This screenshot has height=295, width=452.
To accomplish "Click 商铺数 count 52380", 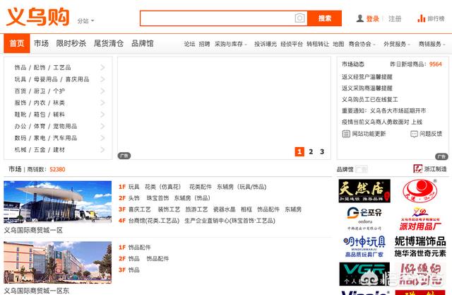I will pos(57,169).
